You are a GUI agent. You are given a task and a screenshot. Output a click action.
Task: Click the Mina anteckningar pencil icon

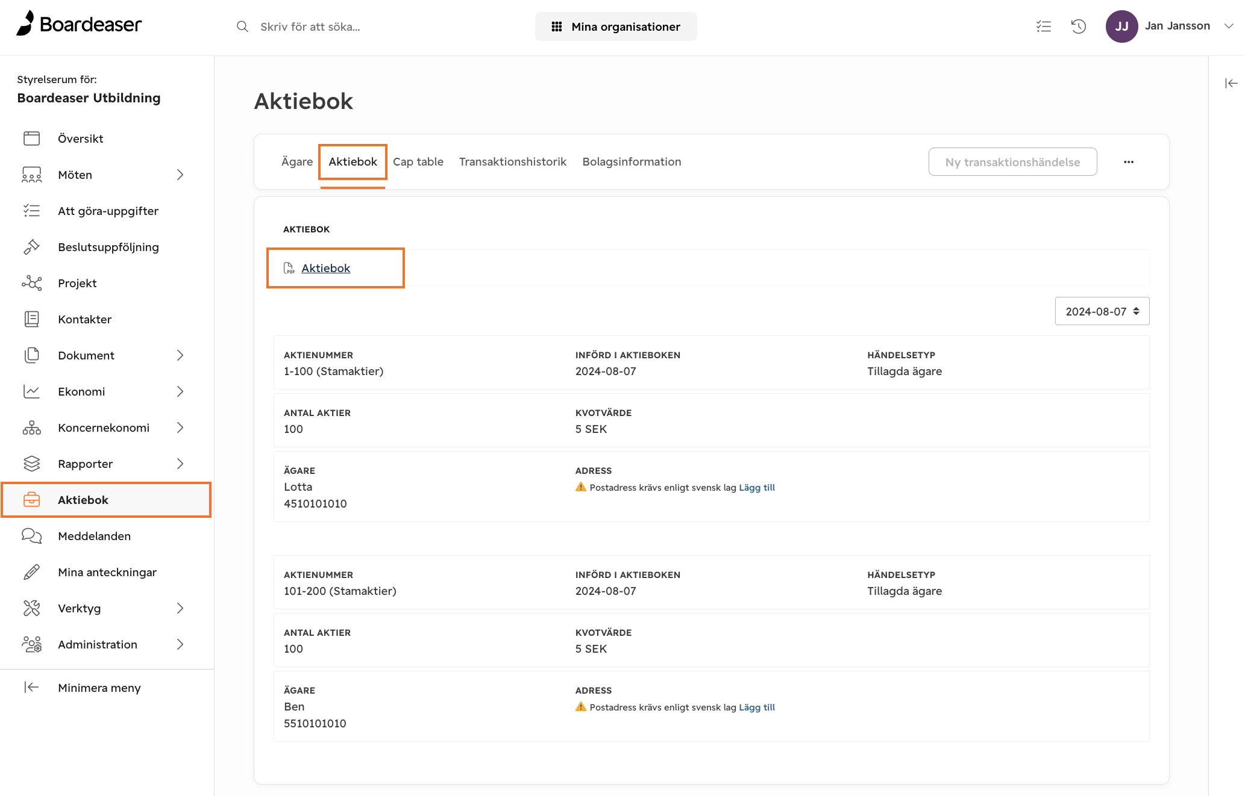[32, 572]
